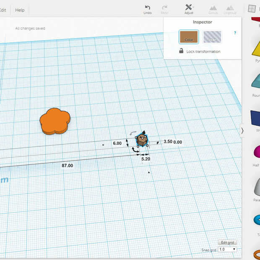Select the brown hexagonal shape
The height and width of the screenshot is (260, 260).
coord(142,140)
